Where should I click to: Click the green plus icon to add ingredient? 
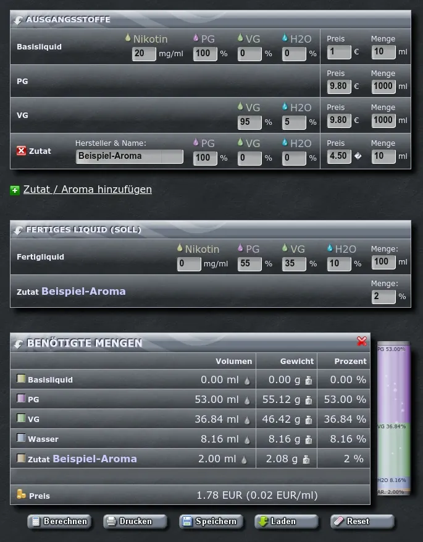click(x=15, y=190)
